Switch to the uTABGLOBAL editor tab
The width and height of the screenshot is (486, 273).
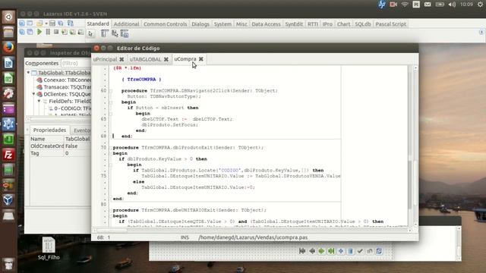(145, 59)
